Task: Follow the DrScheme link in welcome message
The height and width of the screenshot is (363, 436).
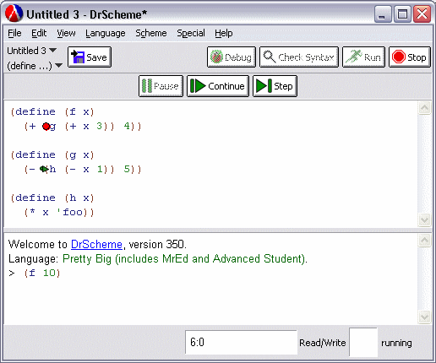Action: click(96, 244)
